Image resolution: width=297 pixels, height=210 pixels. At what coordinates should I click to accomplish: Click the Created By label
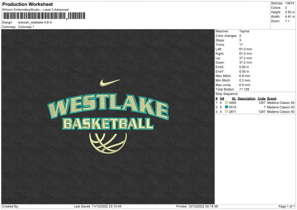10,207
